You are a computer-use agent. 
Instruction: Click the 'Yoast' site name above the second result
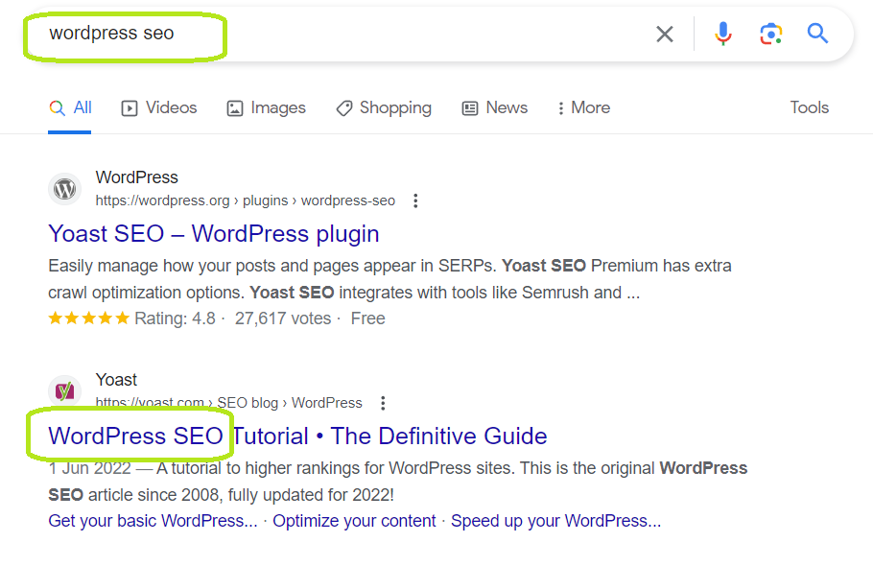[x=116, y=380]
